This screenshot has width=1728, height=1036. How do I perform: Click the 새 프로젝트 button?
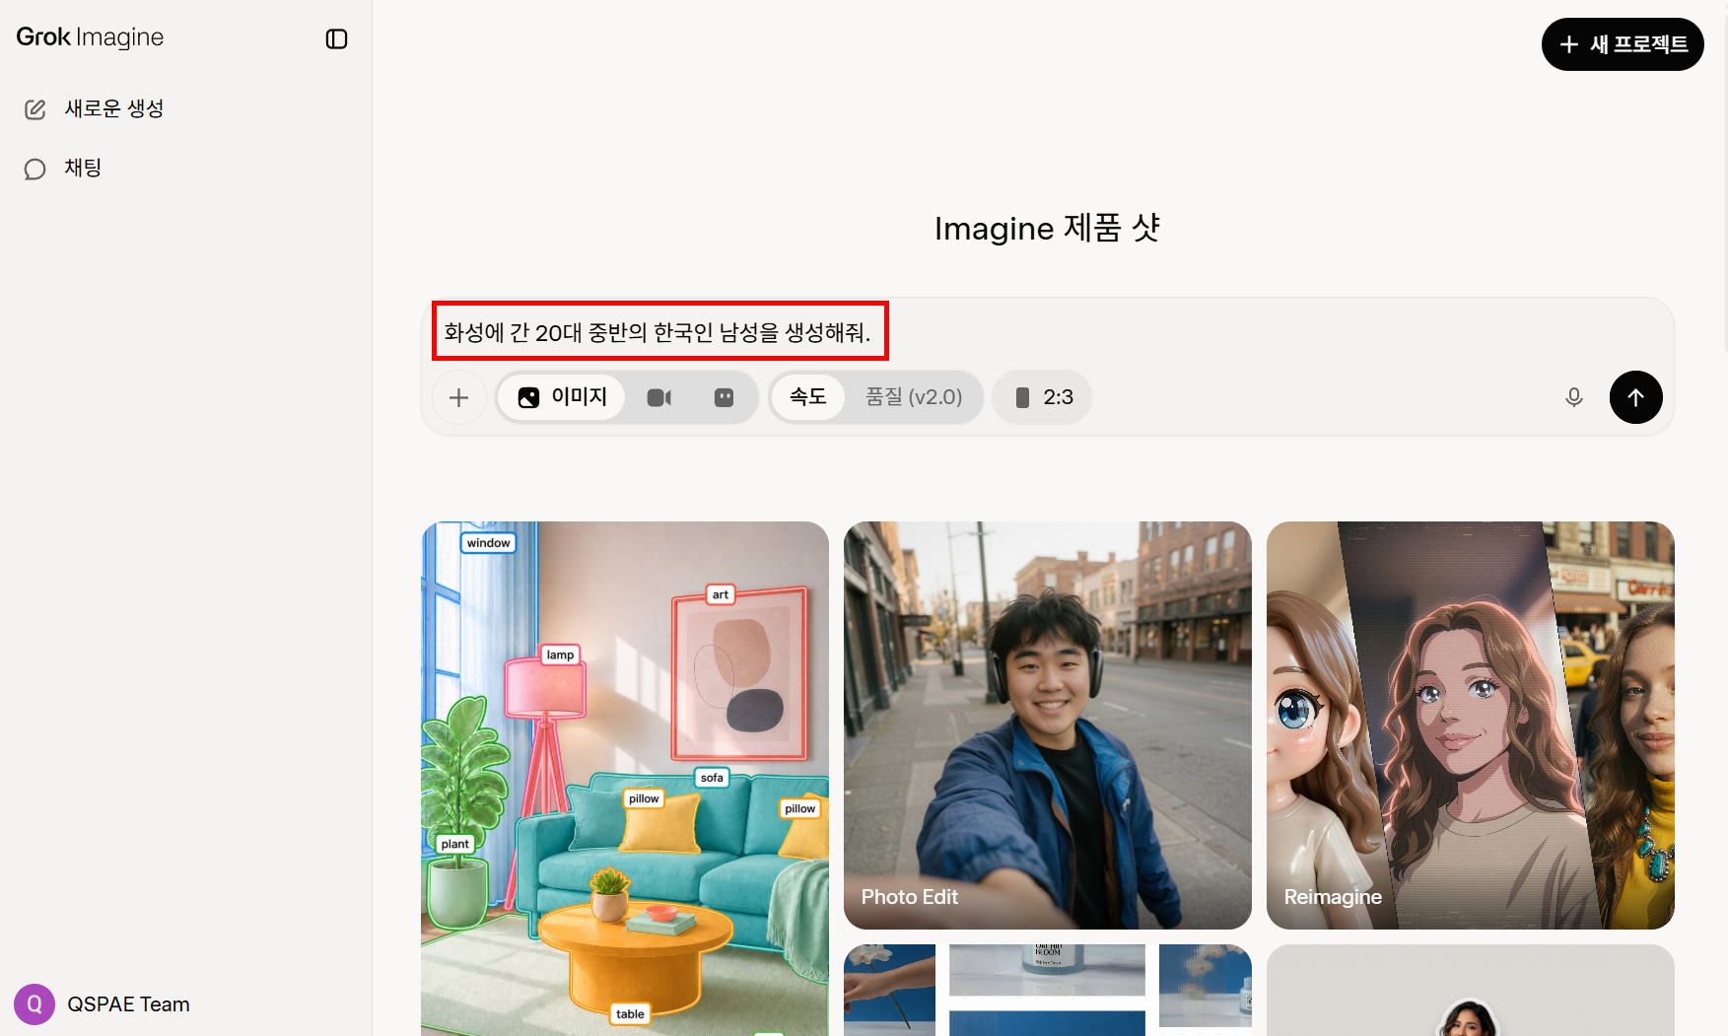pyautogui.click(x=1623, y=44)
